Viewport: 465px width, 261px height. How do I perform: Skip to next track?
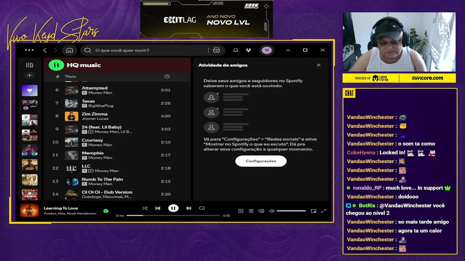coord(189,208)
